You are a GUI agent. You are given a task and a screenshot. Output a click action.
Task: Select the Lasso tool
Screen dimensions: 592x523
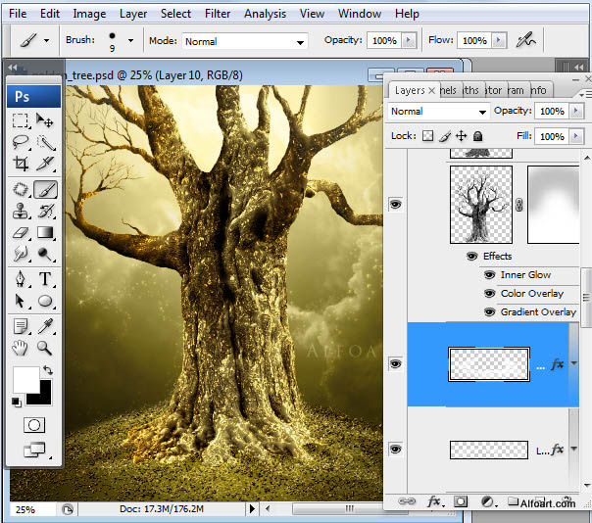tap(21, 143)
